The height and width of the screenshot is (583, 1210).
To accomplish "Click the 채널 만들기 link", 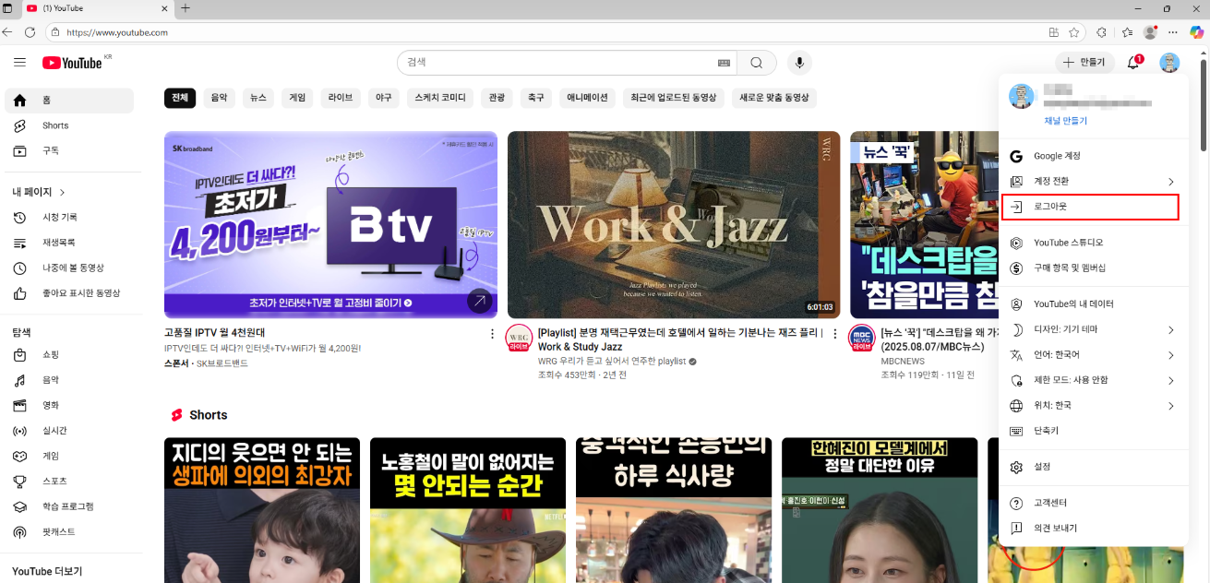I will tap(1065, 121).
